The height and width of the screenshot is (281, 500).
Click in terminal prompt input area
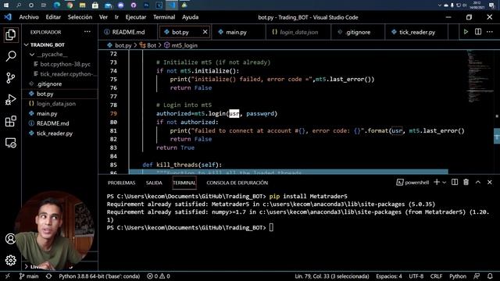click(x=271, y=227)
